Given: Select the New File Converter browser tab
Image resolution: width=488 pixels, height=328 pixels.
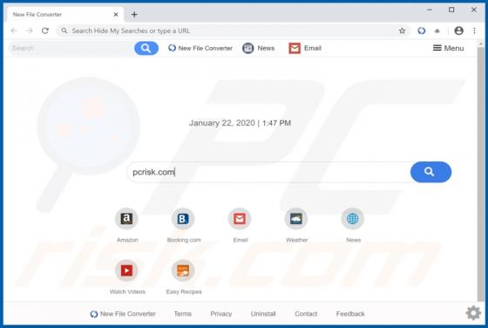Looking at the screenshot, I should [64, 14].
